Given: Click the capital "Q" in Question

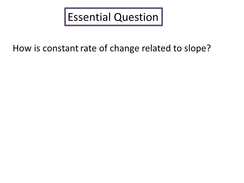Looking at the screenshot, I should (x=118, y=18).
